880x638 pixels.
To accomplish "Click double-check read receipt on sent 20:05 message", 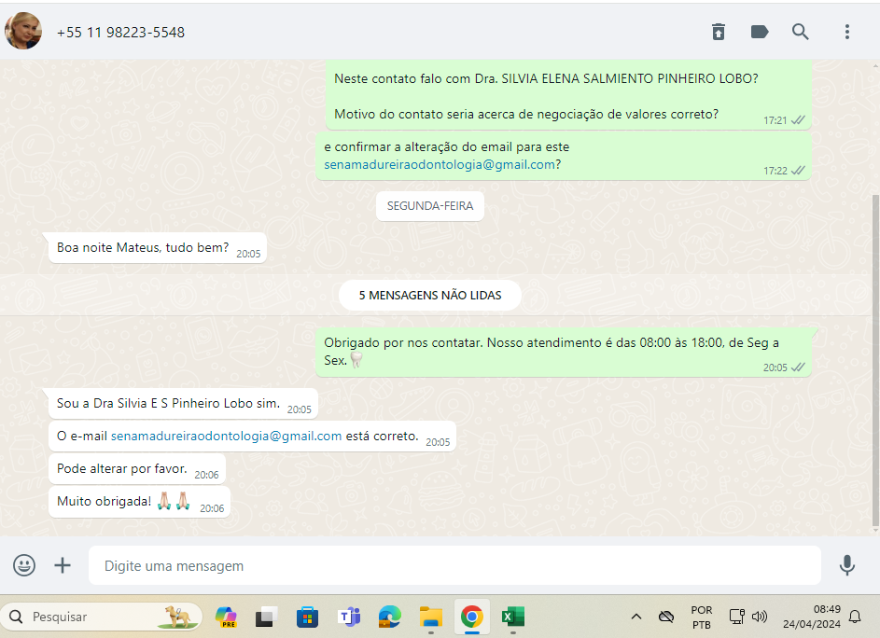I will click(798, 368).
